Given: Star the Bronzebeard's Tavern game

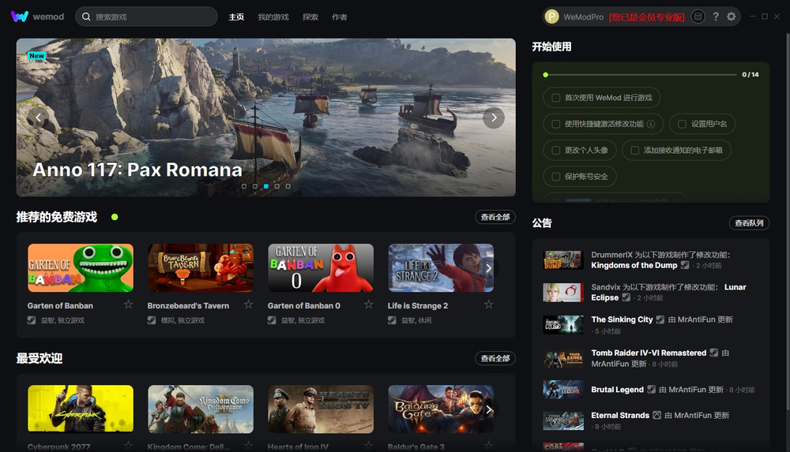Looking at the screenshot, I should pos(248,304).
